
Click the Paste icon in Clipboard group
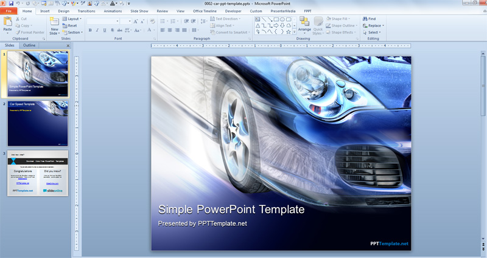(7, 22)
